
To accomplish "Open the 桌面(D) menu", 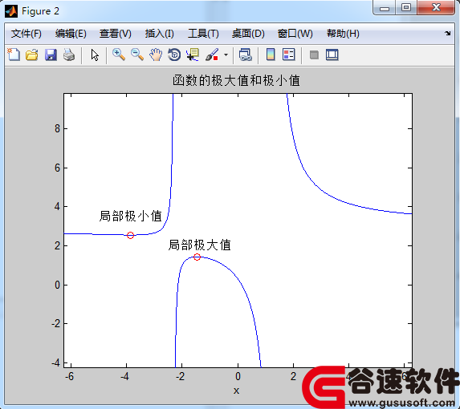I will pyautogui.click(x=248, y=34).
